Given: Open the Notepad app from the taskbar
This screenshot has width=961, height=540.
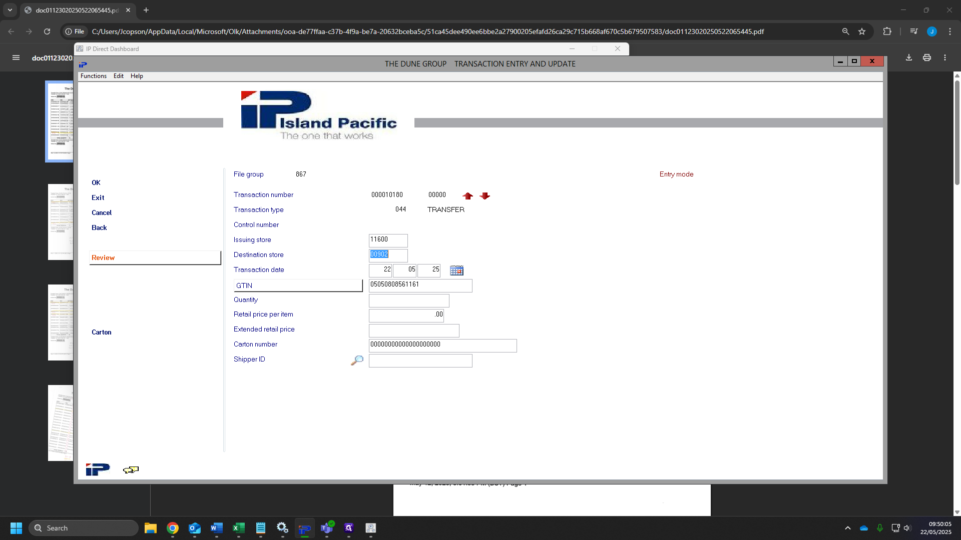Looking at the screenshot, I should point(261,528).
